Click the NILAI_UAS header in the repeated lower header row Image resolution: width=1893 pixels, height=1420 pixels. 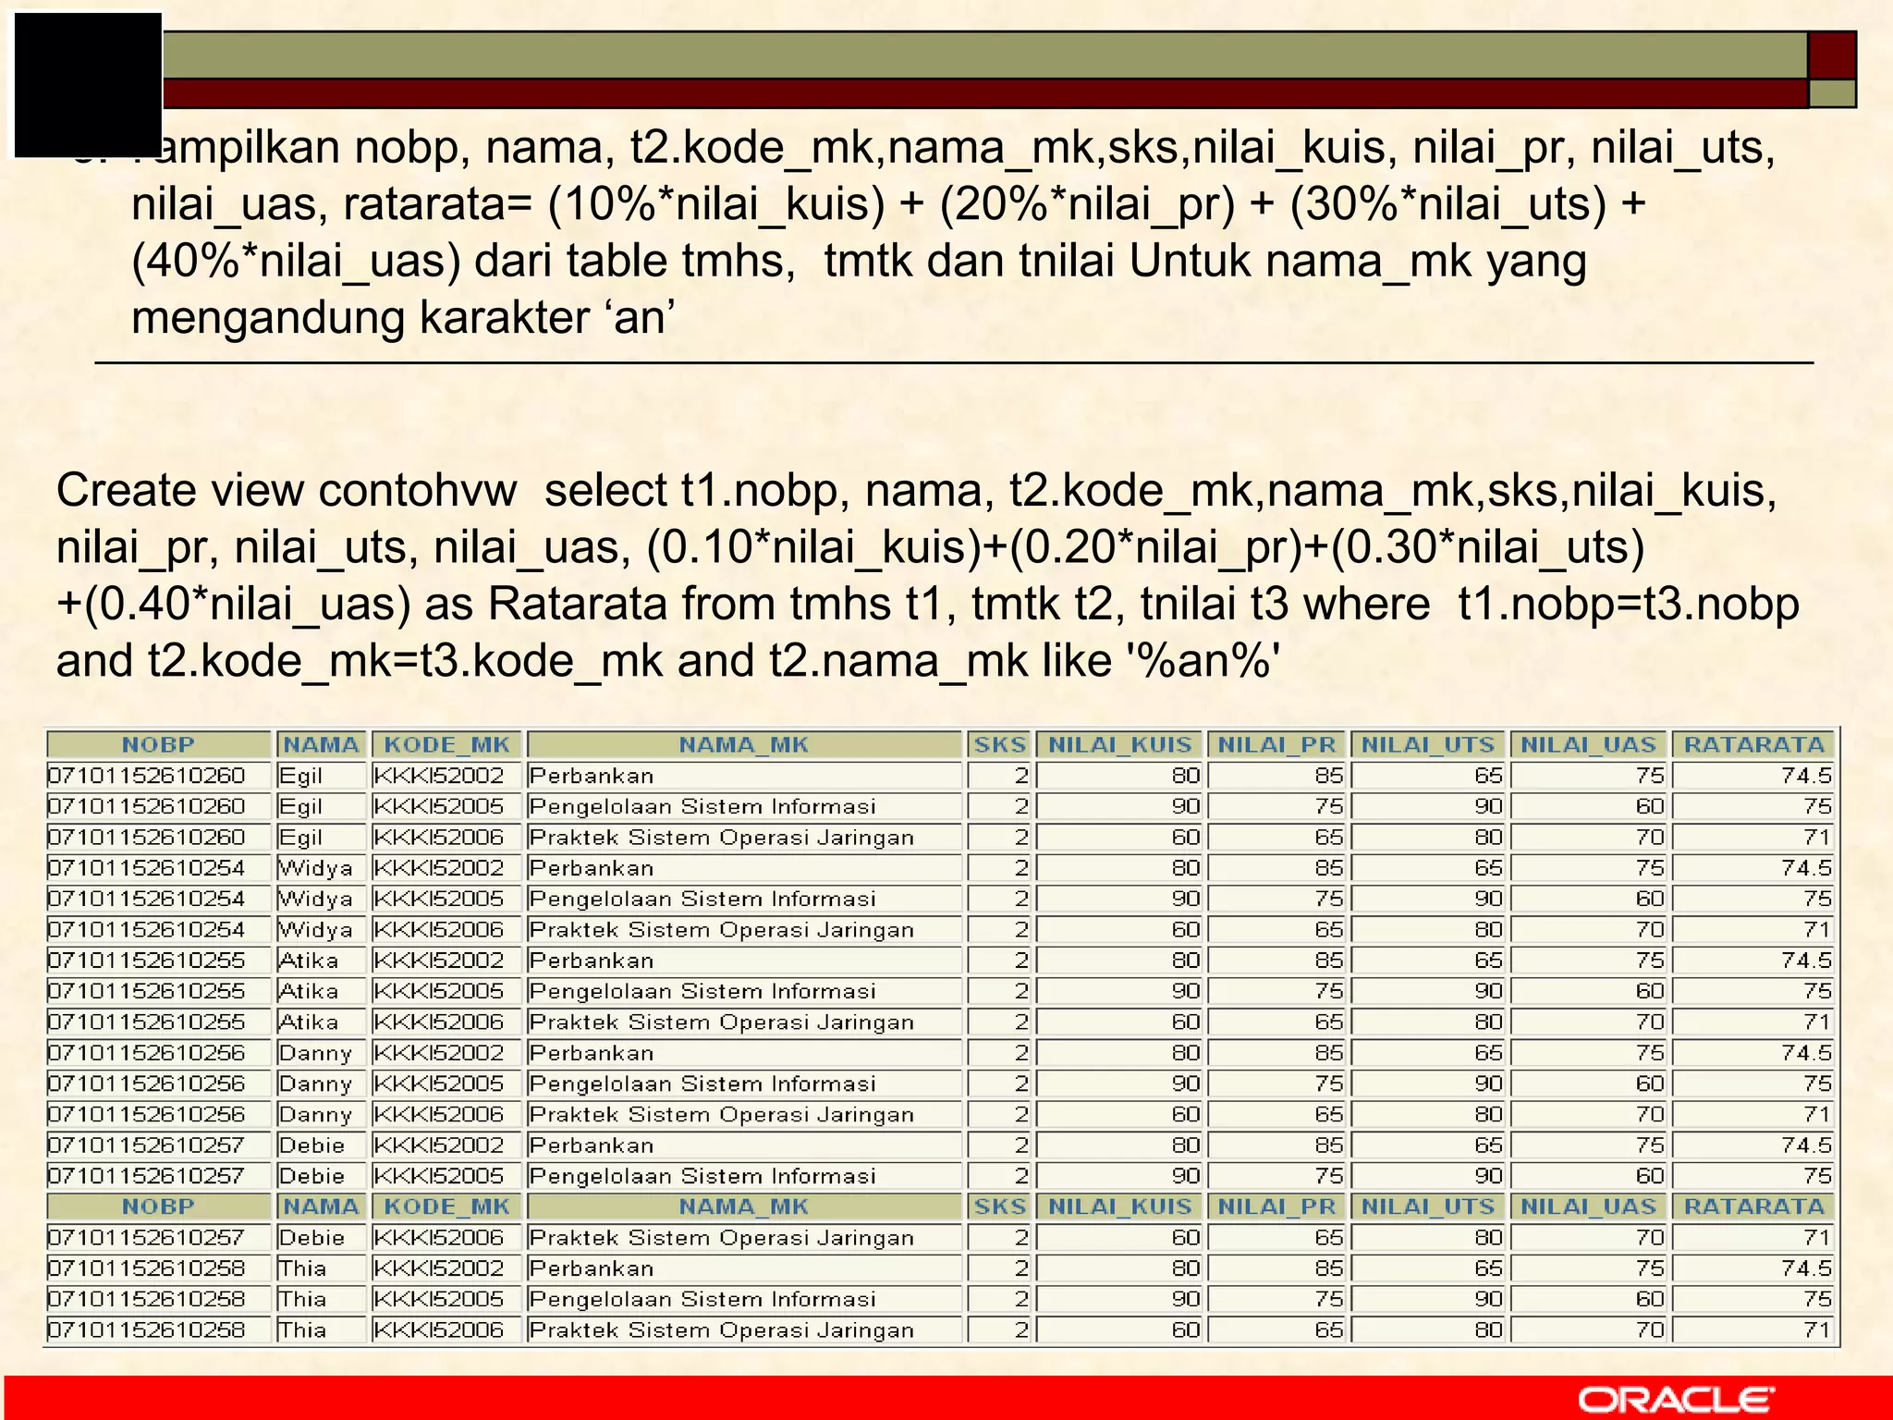[x=1589, y=1206]
